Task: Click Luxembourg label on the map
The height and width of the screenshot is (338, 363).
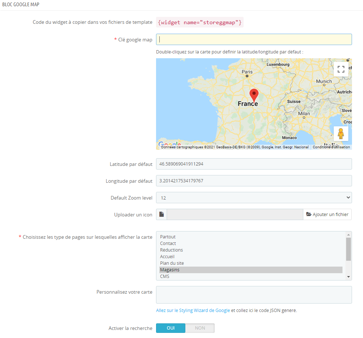Action: pos(278,64)
